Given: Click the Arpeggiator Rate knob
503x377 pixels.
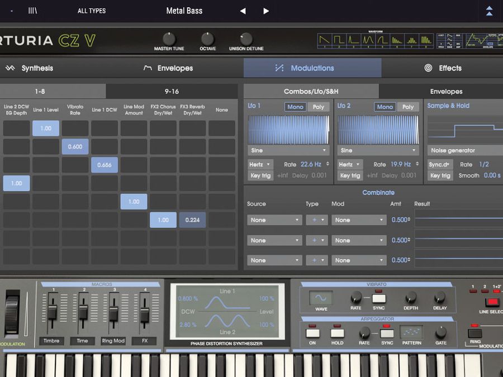Looking at the screenshot, I should [364, 333].
